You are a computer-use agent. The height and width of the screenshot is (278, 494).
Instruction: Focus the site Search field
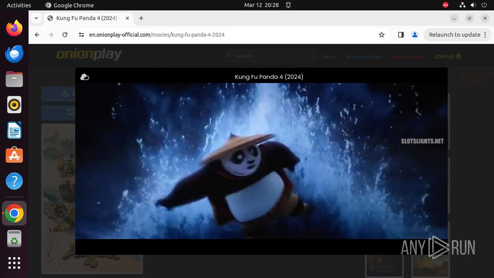pyautogui.click(x=271, y=56)
